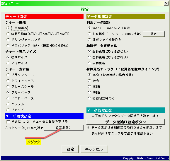
Task: Choose ボリンジャーバンド chart type
Action: pyautogui.click(x=8, y=40)
